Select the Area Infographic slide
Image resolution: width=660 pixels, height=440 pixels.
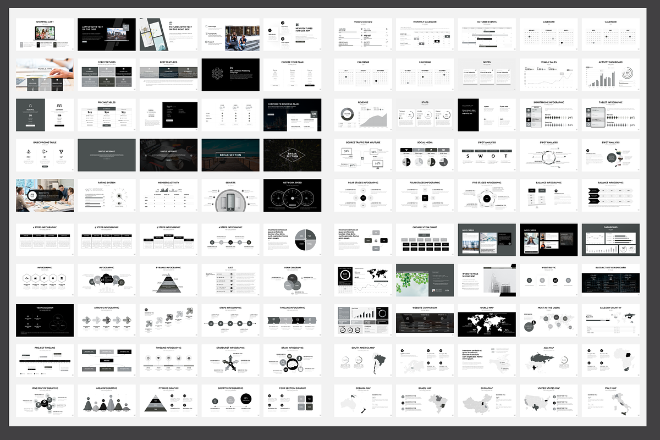107,401
